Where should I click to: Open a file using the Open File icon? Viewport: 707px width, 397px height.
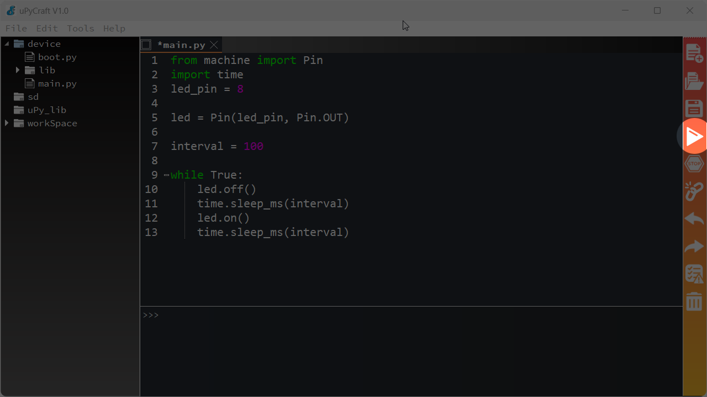(x=694, y=80)
